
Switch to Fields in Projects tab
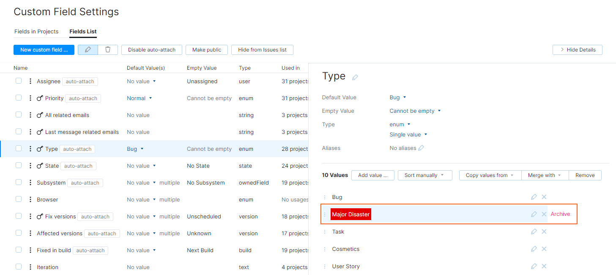pyautogui.click(x=36, y=32)
